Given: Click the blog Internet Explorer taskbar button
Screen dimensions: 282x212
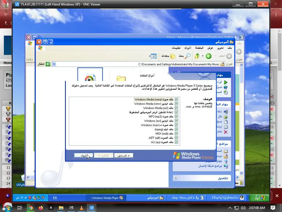Looking at the screenshot, I should [186, 198].
